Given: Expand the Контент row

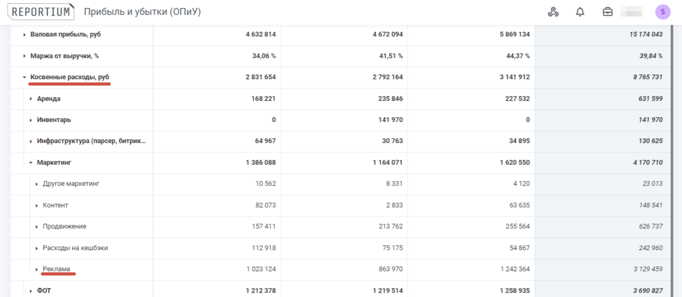Looking at the screenshot, I should (37, 205).
